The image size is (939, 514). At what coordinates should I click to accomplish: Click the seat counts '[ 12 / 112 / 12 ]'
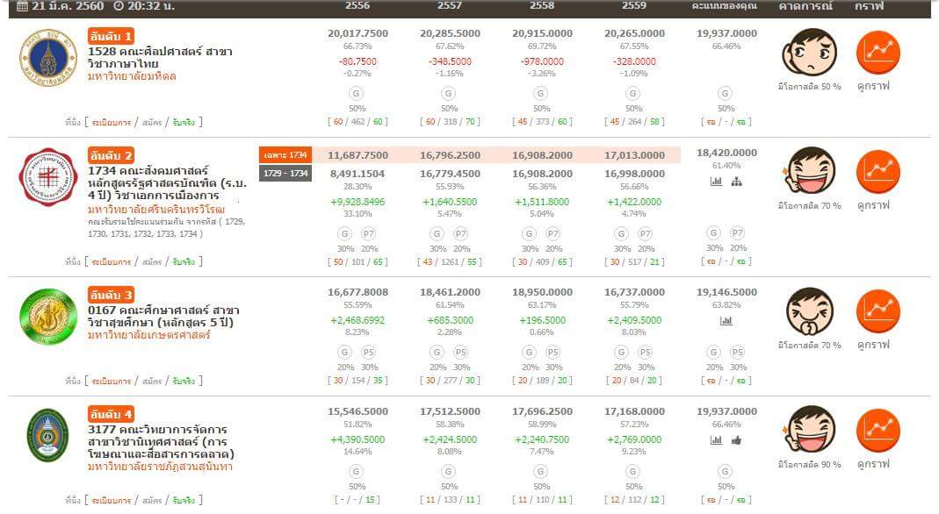click(x=634, y=500)
